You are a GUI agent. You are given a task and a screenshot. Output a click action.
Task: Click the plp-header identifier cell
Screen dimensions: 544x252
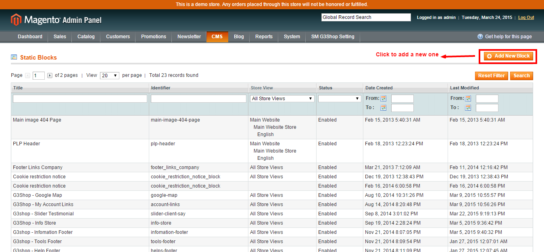199,151
